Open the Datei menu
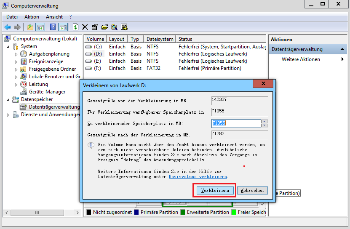 coord(12,17)
